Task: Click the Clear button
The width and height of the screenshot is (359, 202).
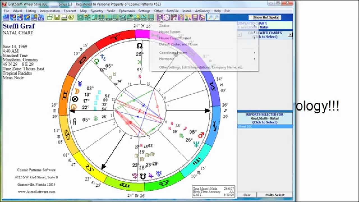Action: pyautogui.click(x=247, y=195)
